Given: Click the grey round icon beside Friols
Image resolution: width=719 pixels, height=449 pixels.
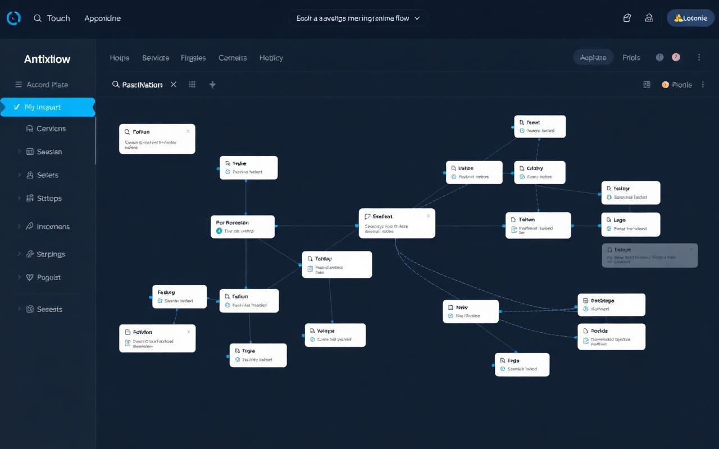Looking at the screenshot, I should pos(660,57).
